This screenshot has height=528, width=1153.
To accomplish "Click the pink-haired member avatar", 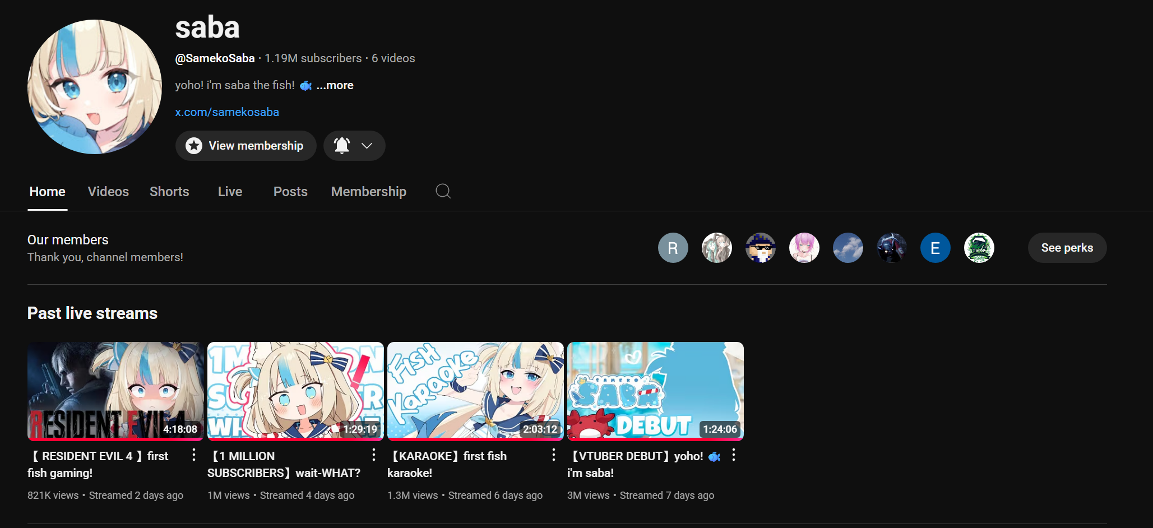I will [804, 248].
